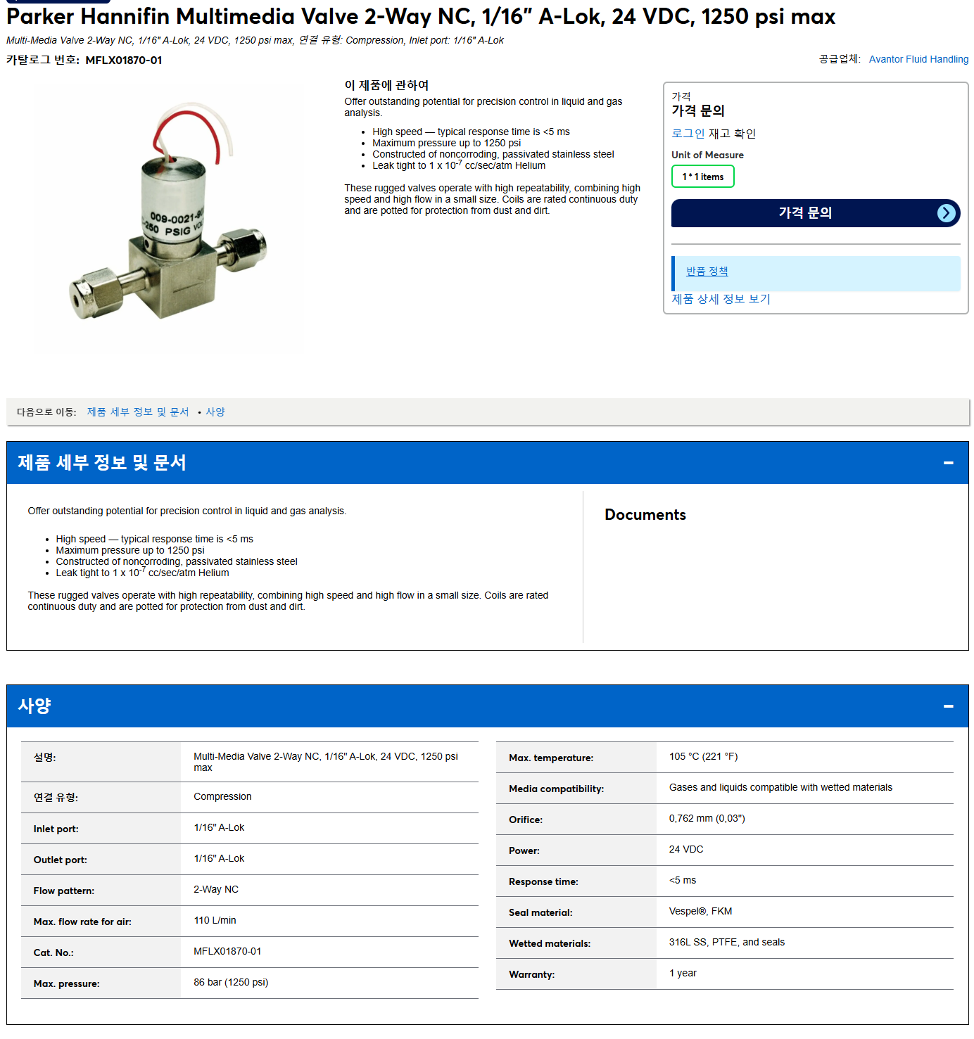
Task: Click the 사양 section header title
Action: pos(34,706)
